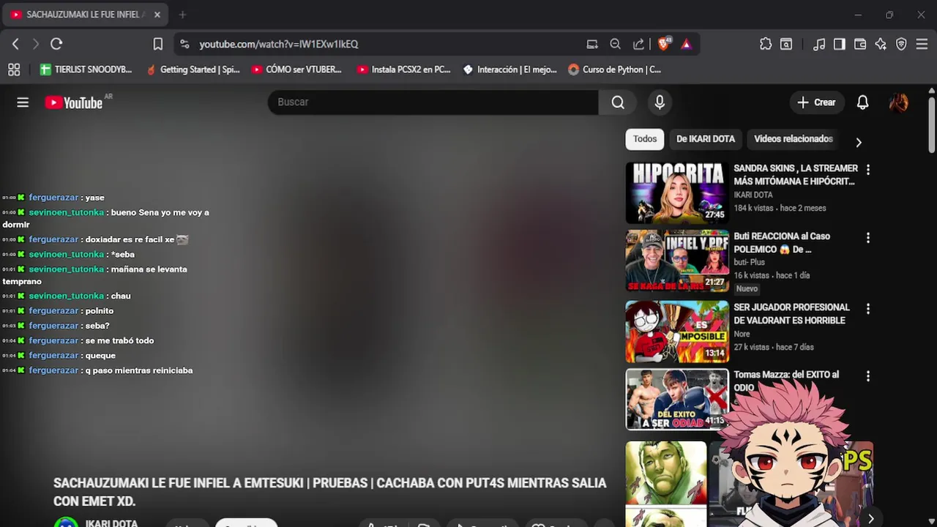Open the CÓMO ser VTUBER bookmark
937x527 pixels.
point(296,70)
